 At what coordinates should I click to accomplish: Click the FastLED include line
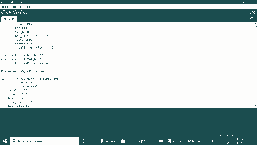[19, 24]
